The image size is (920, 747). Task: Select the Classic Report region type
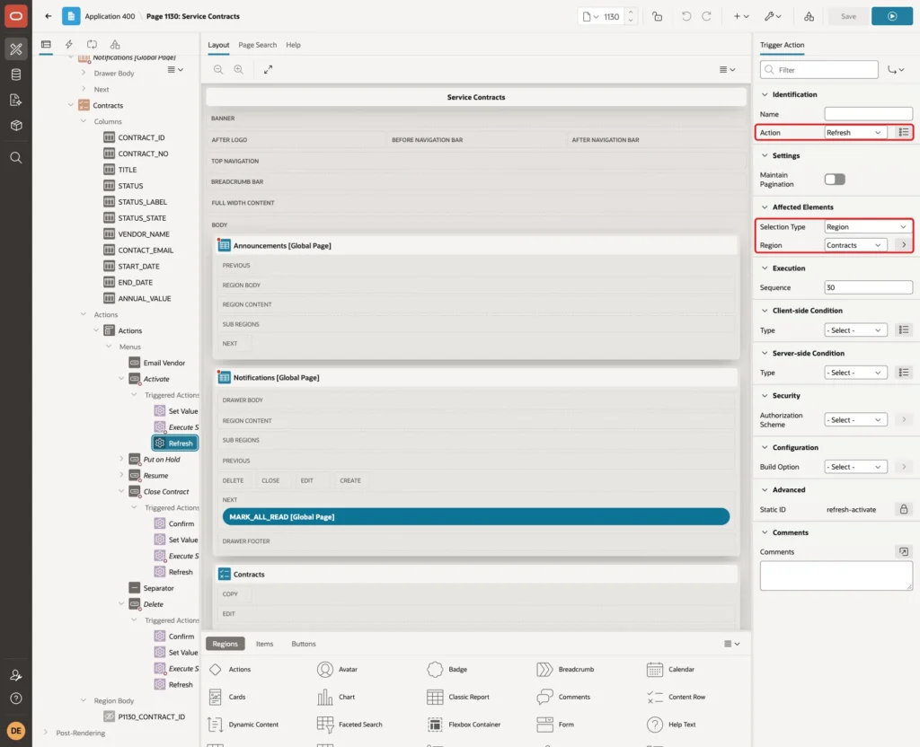click(458, 697)
